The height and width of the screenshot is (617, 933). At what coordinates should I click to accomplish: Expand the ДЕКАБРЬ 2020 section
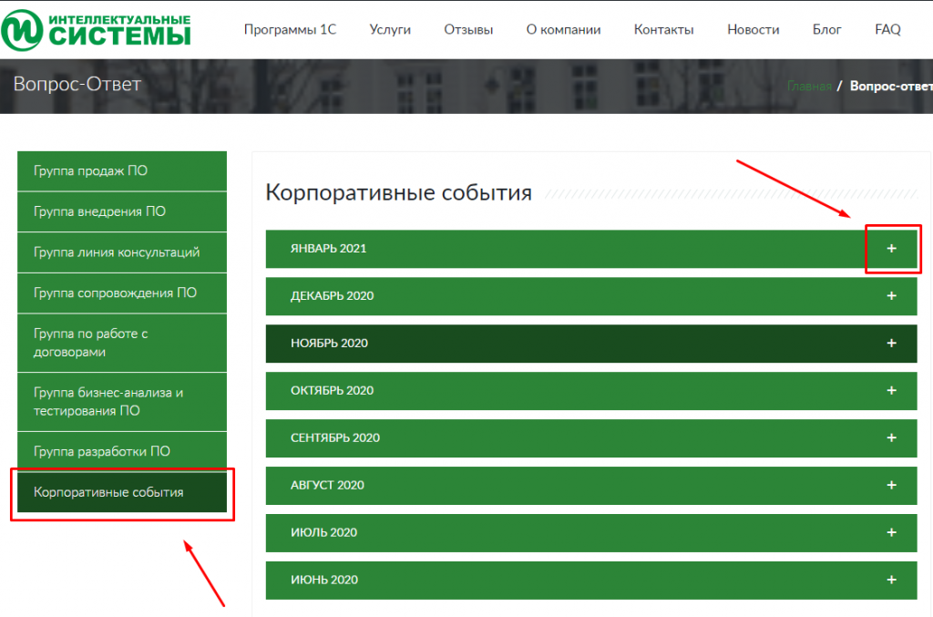[892, 295]
